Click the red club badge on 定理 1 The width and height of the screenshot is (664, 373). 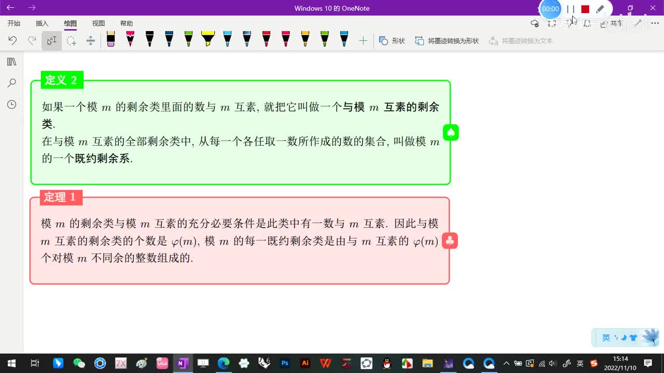pos(450,241)
